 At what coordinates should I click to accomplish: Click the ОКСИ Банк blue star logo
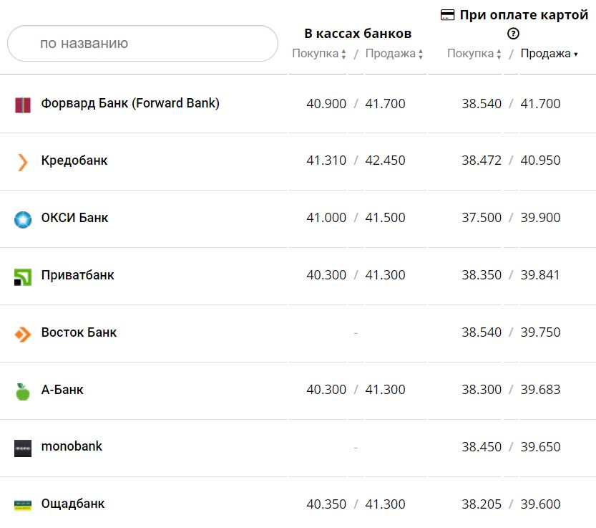coord(23,219)
